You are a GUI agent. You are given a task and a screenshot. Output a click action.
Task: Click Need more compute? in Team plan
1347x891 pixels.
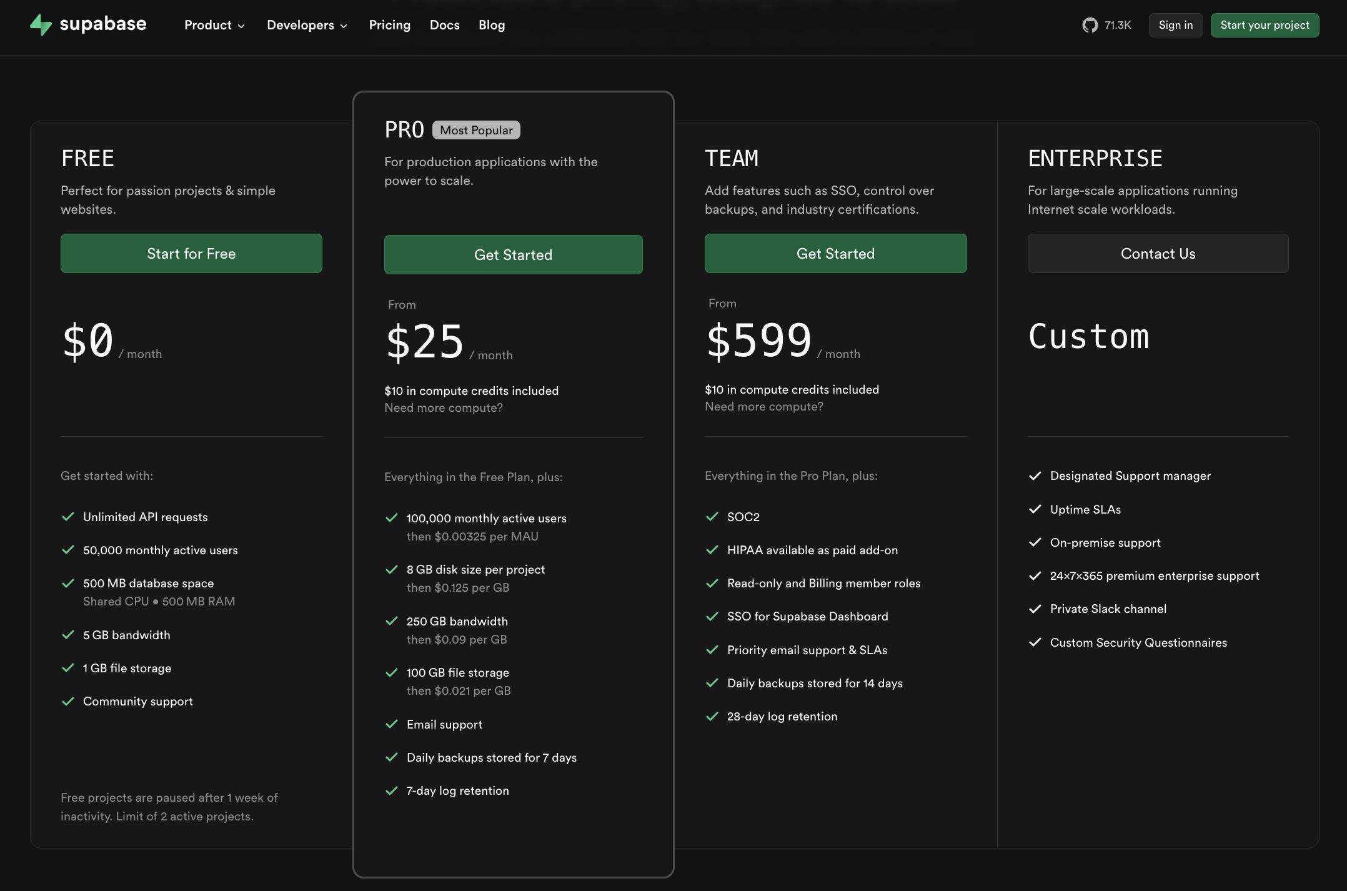click(x=764, y=406)
